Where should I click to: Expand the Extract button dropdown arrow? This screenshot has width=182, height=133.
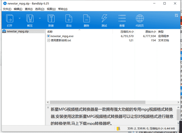click(40, 18)
